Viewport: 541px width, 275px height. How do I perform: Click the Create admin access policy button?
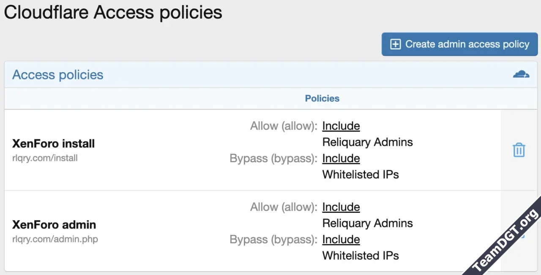[459, 44]
